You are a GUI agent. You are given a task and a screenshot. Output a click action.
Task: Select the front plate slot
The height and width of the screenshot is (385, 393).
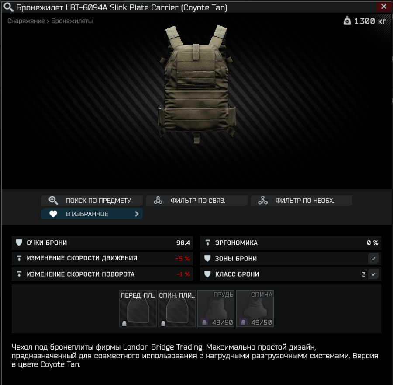click(x=138, y=309)
